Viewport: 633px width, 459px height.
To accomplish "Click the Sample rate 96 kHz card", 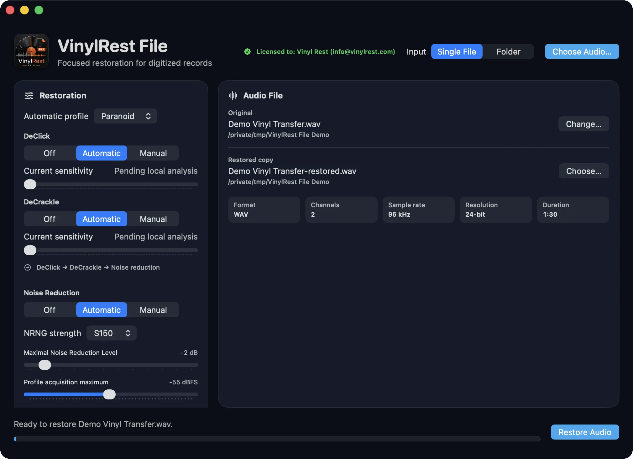I will pyautogui.click(x=419, y=210).
